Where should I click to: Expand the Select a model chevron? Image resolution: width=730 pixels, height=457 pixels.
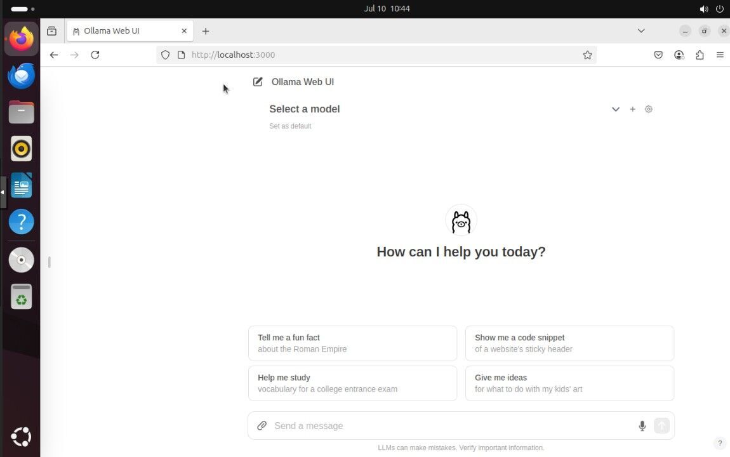pos(615,109)
